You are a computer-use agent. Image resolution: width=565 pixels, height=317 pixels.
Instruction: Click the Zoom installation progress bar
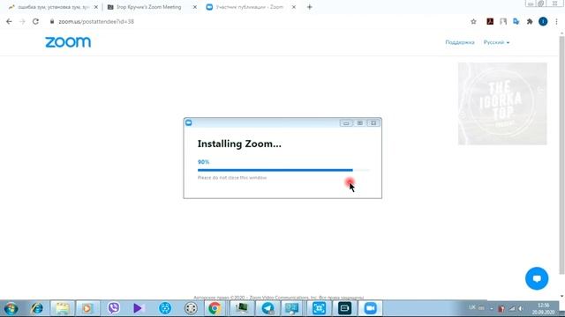tap(283, 170)
